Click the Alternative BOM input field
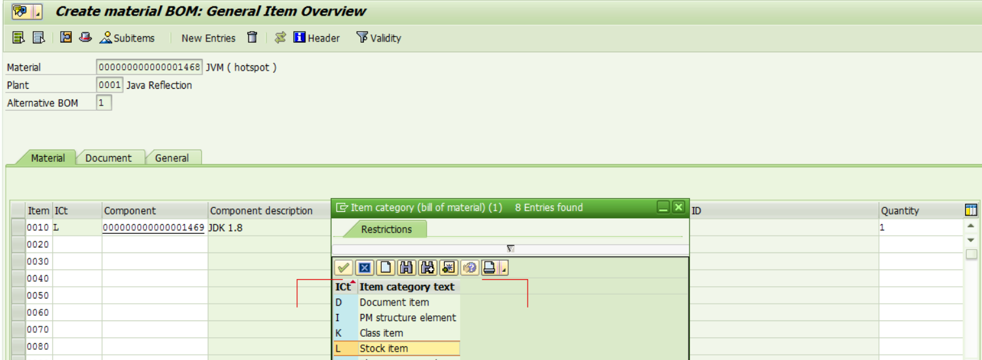 pyautogui.click(x=104, y=102)
